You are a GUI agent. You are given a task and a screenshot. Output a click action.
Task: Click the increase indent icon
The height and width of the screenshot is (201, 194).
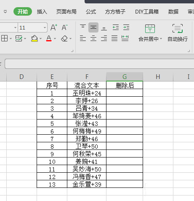(x=126, y=27)
